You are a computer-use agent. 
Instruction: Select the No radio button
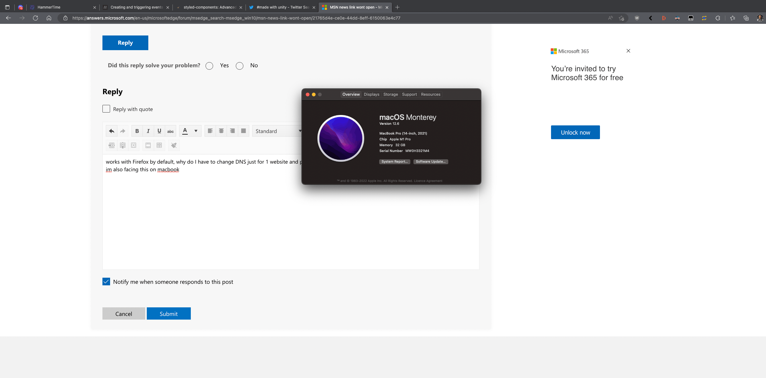pos(239,66)
